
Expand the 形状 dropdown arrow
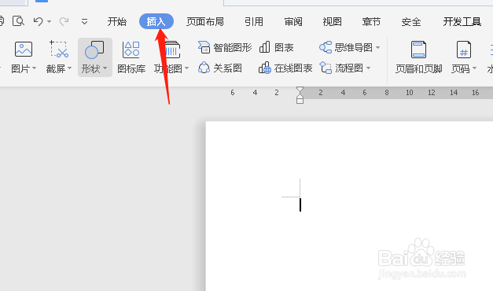tap(105, 68)
